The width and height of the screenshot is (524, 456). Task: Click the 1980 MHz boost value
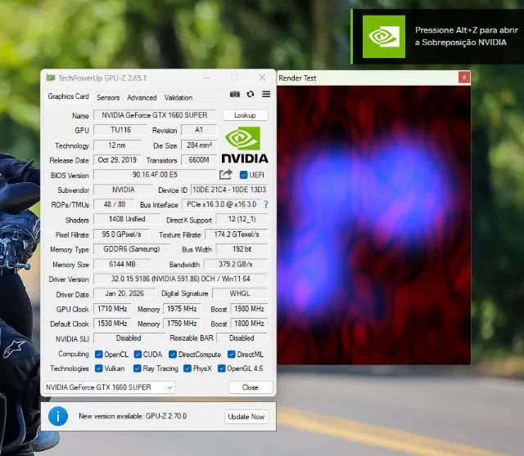click(249, 309)
